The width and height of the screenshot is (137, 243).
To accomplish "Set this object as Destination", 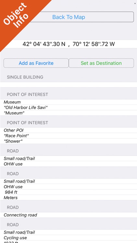I will [101, 63].
